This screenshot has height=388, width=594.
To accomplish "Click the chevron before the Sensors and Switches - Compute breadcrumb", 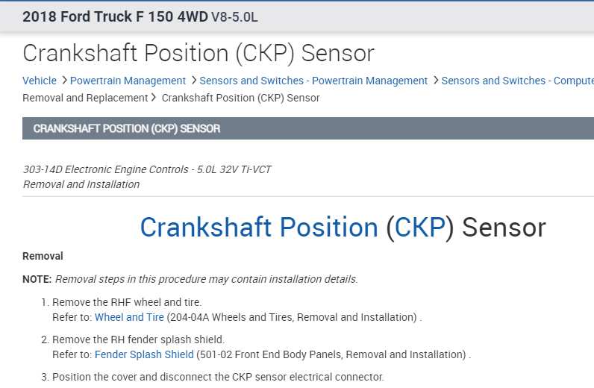I will (435, 81).
